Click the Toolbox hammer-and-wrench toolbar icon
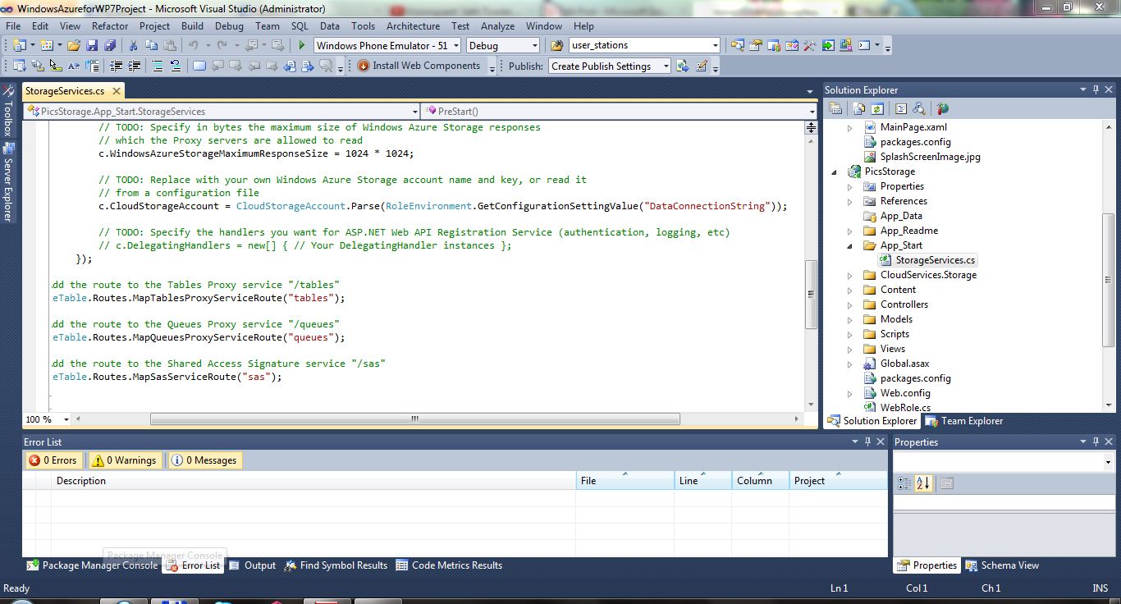This screenshot has height=604, width=1121. tap(810, 46)
